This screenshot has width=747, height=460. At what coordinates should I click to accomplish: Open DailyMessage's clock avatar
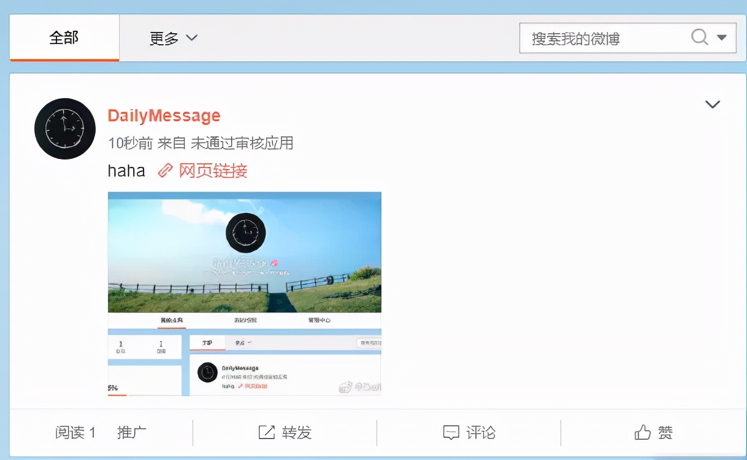coord(64,129)
